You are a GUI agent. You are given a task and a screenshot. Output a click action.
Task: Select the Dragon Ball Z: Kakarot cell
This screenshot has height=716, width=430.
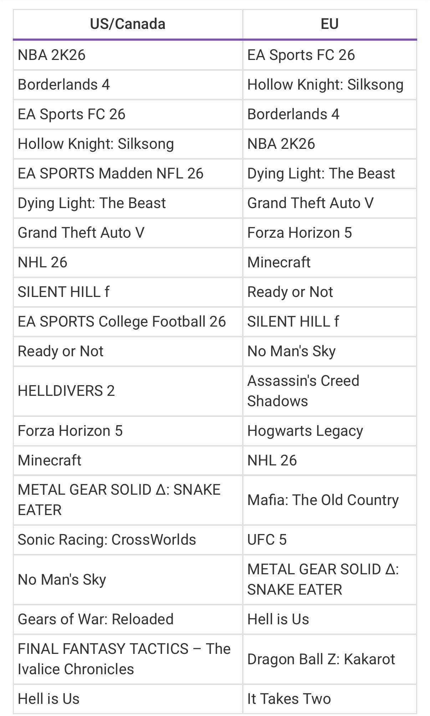pyautogui.click(x=321, y=659)
